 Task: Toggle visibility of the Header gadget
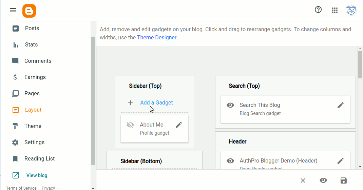[x=230, y=161]
